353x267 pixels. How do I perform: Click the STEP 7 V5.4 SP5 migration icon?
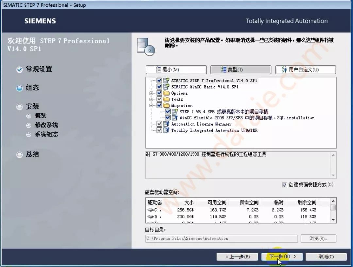point(175,111)
